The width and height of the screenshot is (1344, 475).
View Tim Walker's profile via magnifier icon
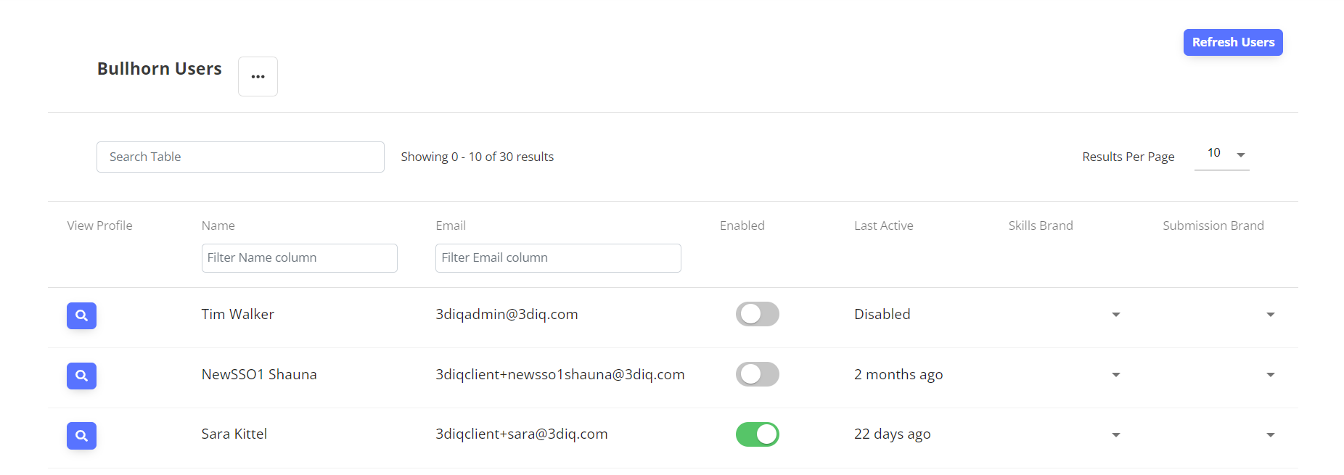[81, 315]
